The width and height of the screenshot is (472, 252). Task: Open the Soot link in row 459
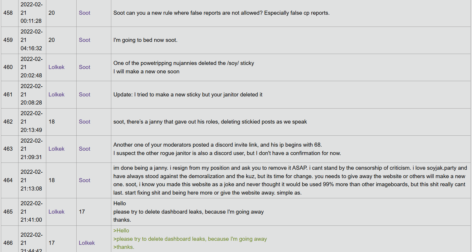coord(84,40)
